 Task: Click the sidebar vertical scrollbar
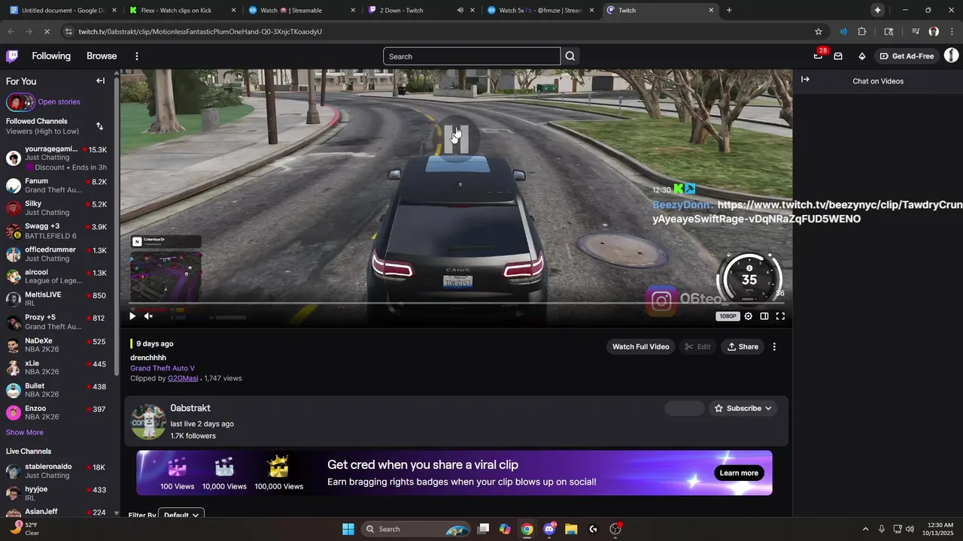click(117, 225)
